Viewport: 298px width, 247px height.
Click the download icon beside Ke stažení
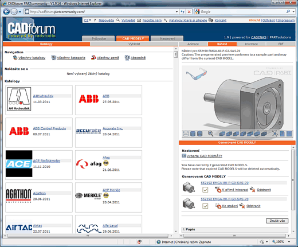tap(218, 206)
